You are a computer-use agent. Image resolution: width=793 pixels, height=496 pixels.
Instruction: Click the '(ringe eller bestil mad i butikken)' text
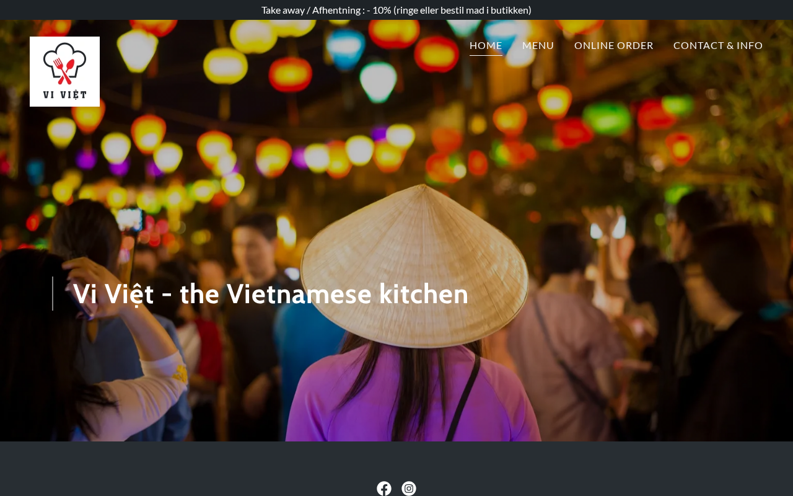462,10
